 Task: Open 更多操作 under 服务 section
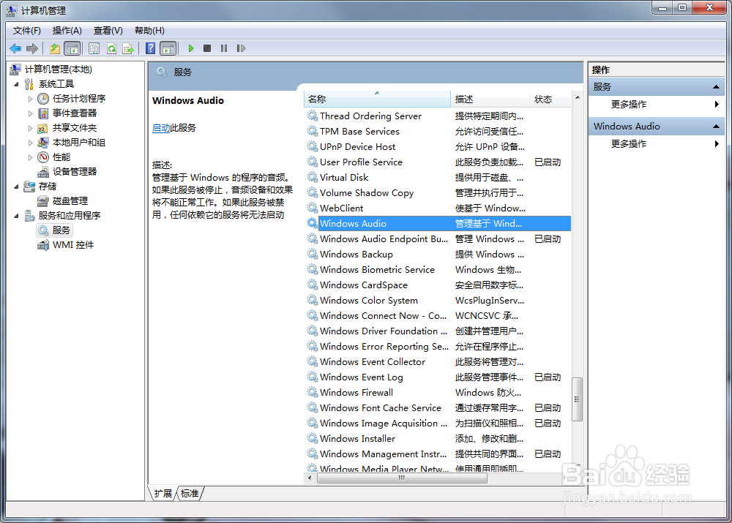pos(628,105)
